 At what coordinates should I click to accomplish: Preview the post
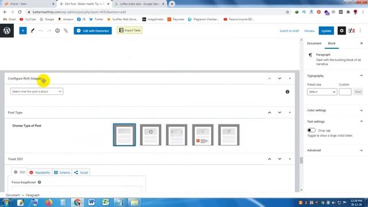[x=309, y=31]
